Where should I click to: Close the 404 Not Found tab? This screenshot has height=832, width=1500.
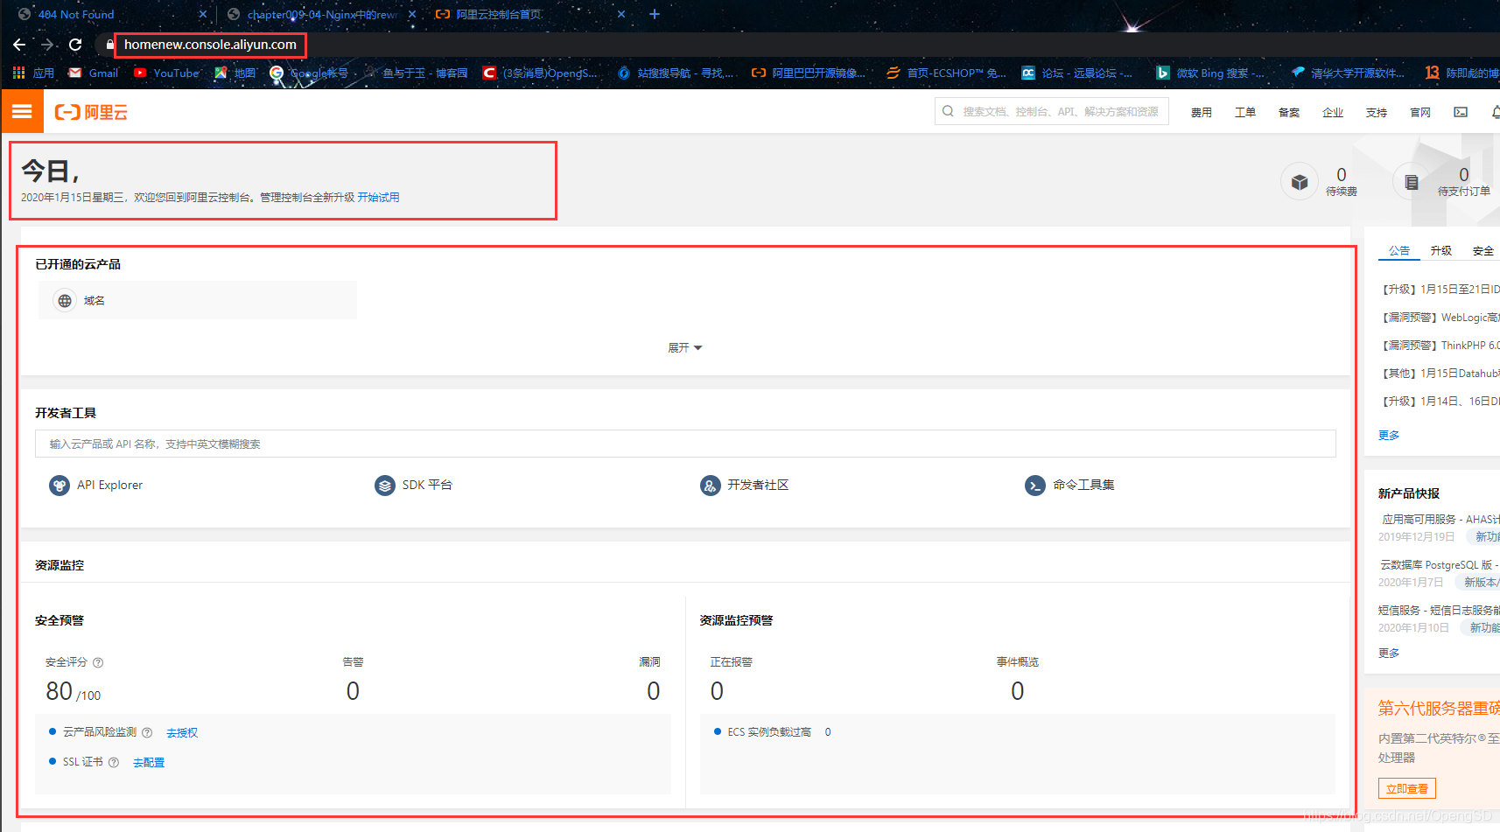point(203,14)
